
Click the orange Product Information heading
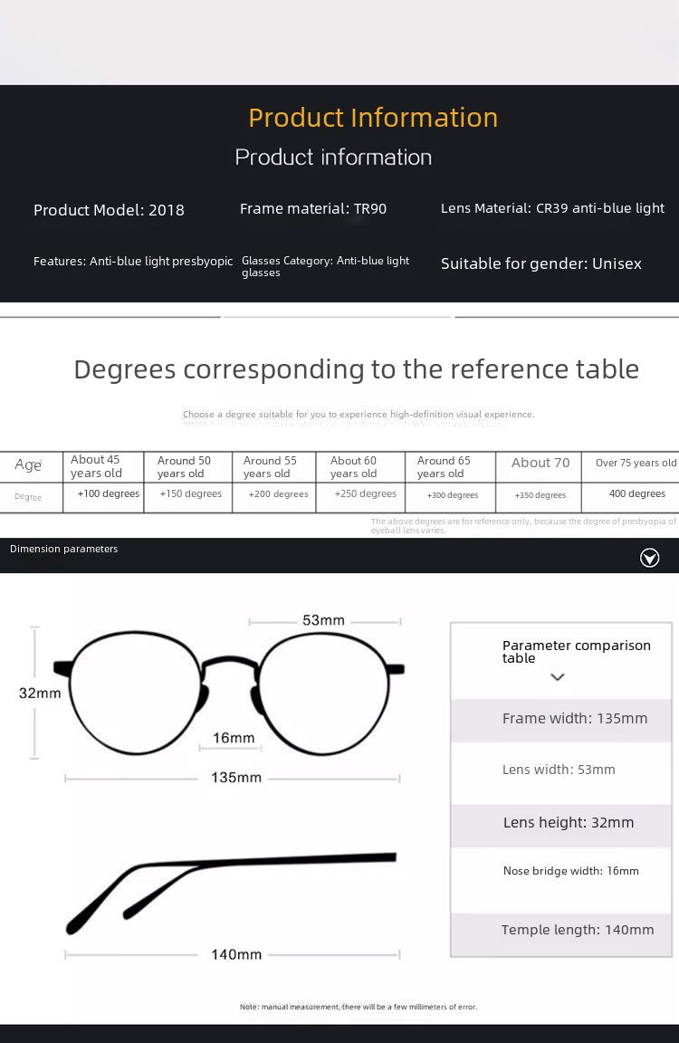pyautogui.click(x=373, y=118)
